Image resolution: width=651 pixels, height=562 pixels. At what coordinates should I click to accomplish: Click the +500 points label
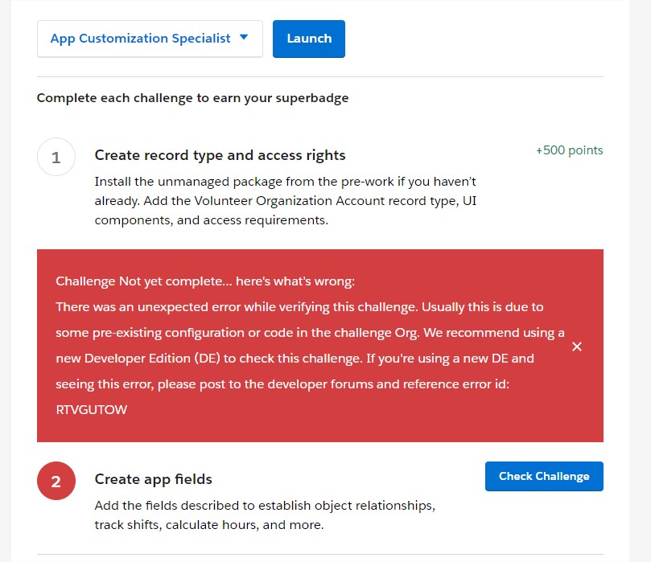[569, 150]
